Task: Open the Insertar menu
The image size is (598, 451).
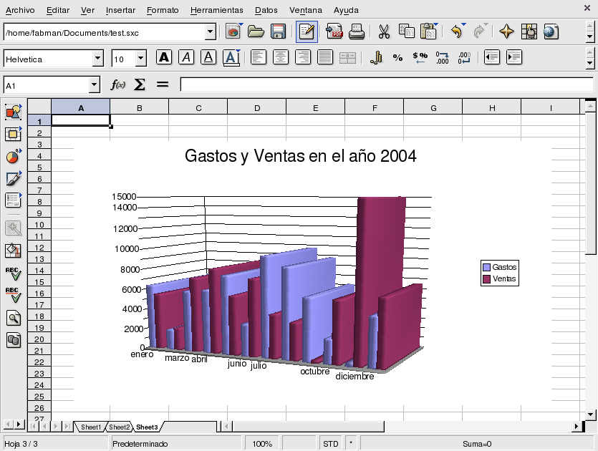Action: coord(120,10)
